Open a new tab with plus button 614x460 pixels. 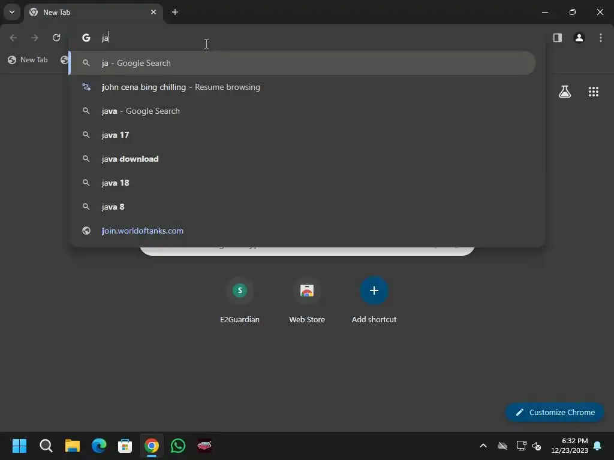pyautogui.click(x=175, y=12)
